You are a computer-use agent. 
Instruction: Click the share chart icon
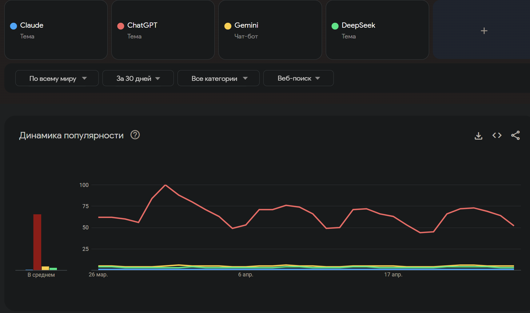click(516, 135)
